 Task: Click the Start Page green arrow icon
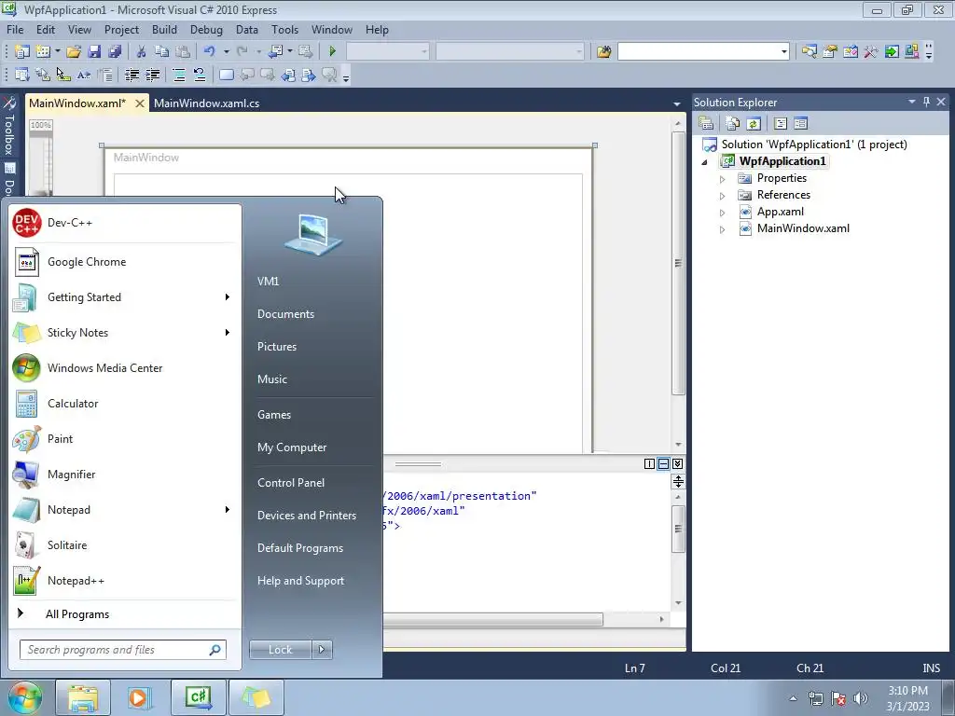(x=892, y=52)
